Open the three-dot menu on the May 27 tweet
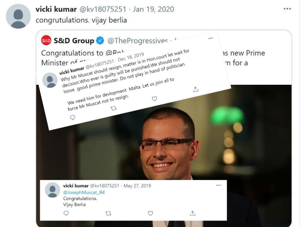The image size is (303, 227). pos(219,185)
